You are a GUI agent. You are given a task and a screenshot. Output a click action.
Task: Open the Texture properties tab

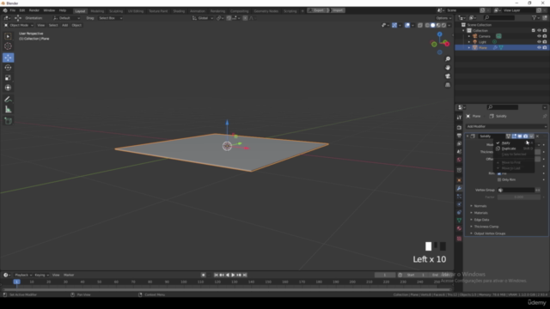[459, 239]
